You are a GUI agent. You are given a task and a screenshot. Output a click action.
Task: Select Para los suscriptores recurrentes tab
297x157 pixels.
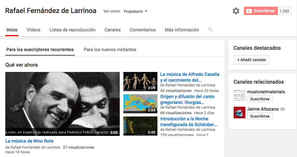point(40,49)
